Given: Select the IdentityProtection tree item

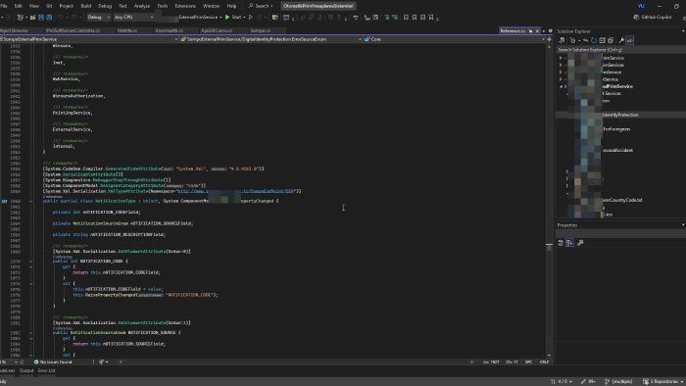Looking at the screenshot, I should [x=620, y=115].
